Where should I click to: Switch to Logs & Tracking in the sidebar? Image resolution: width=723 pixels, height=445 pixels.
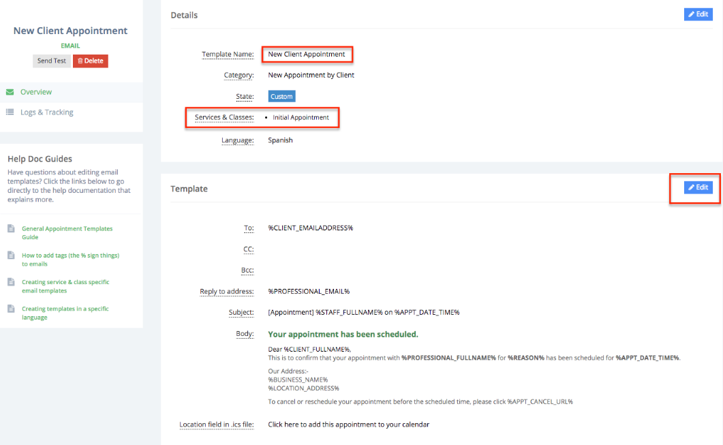46,112
